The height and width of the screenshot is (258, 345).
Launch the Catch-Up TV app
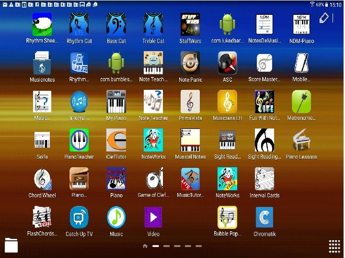[79, 218]
